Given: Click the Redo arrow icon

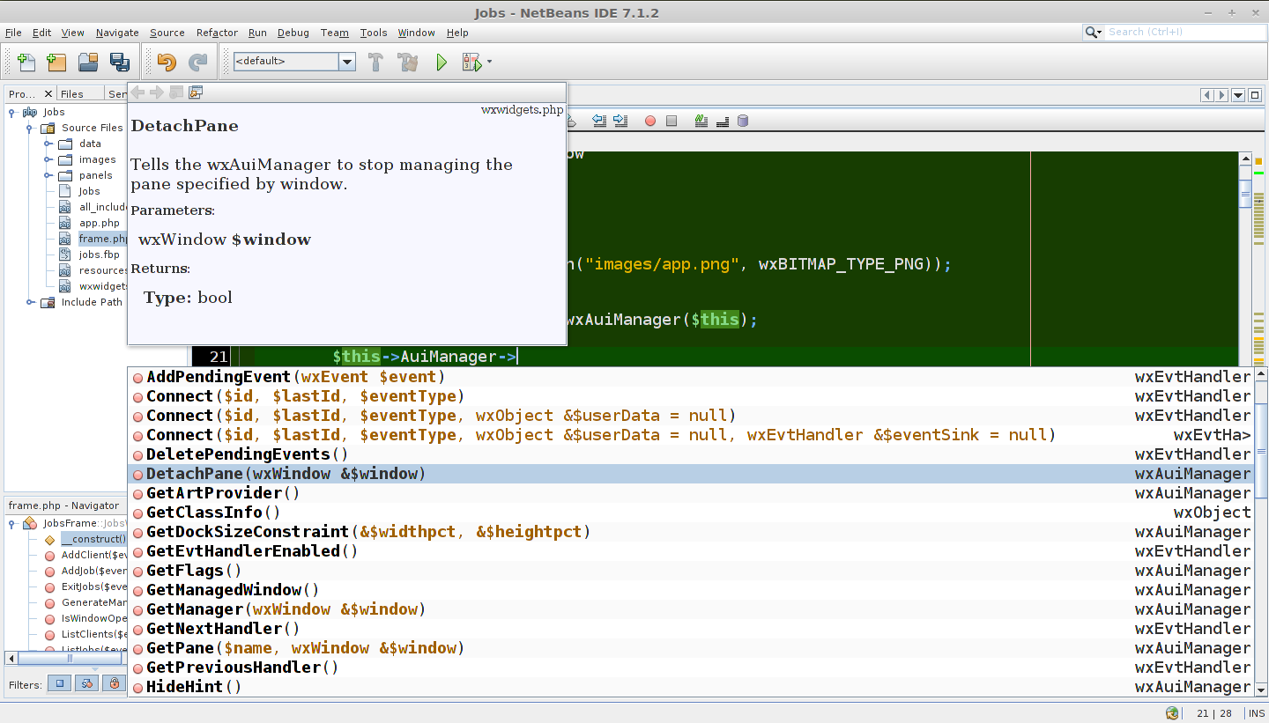Looking at the screenshot, I should [x=198, y=62].
